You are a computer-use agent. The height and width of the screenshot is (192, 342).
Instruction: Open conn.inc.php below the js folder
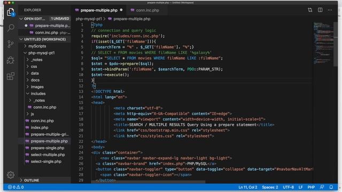(42, 121)
